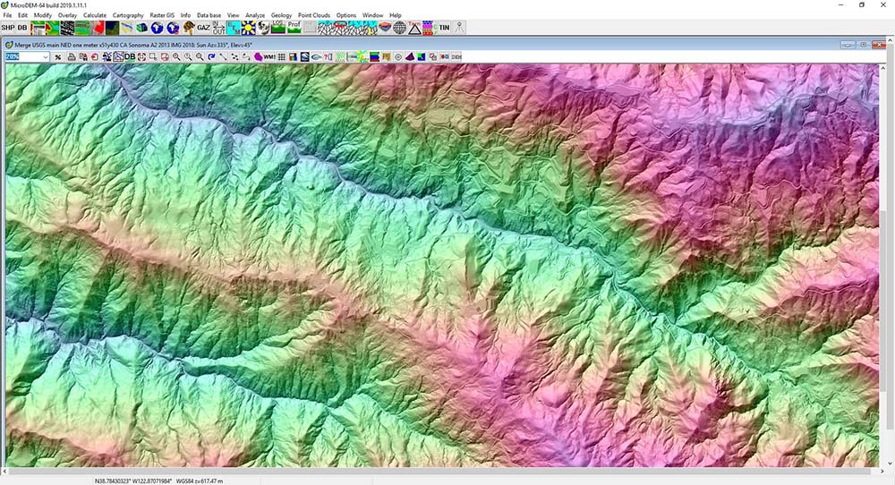Viewport: 895px width, 485px height.
Task: Open the Options menu
Action: [x=345, y=15]
